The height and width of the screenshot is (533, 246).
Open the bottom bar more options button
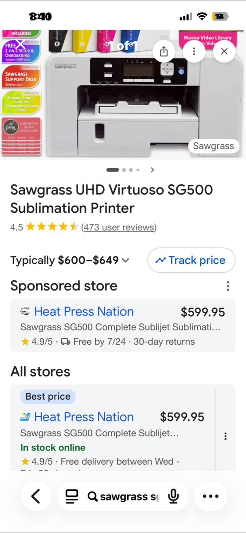pyautogui.click(x=211, y=496)
